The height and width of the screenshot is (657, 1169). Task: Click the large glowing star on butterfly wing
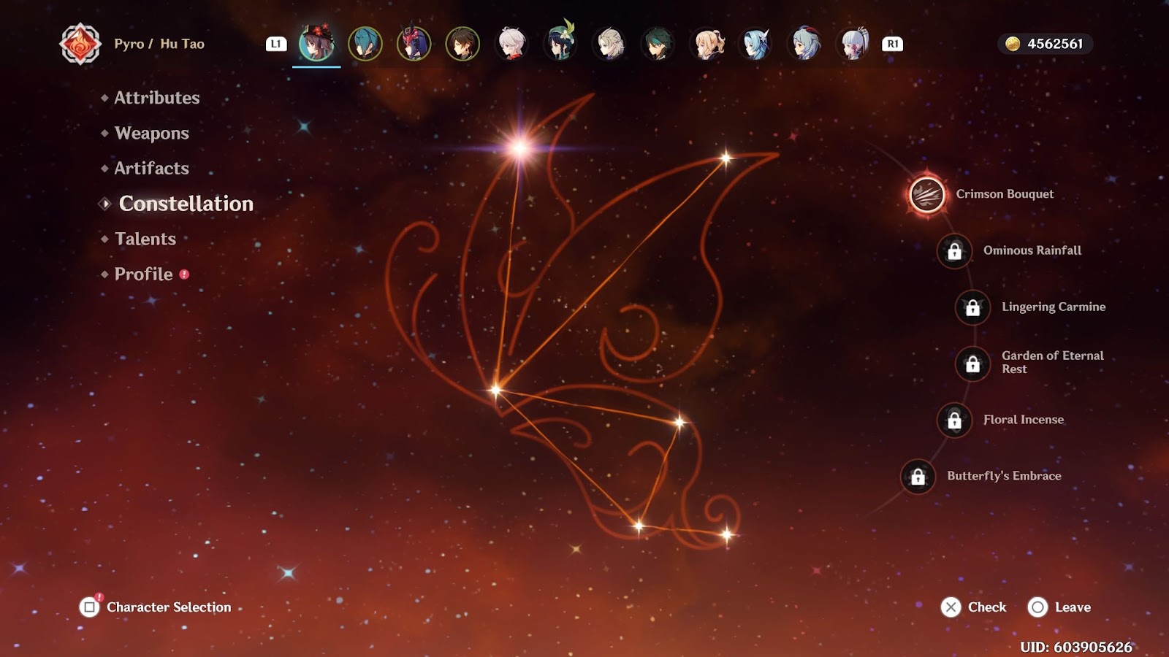520,148
